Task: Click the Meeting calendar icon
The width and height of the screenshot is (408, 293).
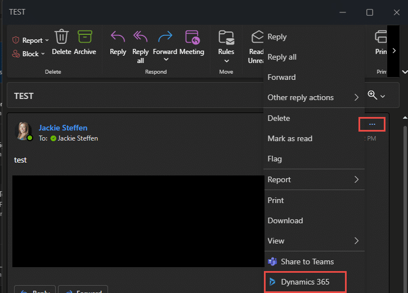Action: [x=192, y=37]
